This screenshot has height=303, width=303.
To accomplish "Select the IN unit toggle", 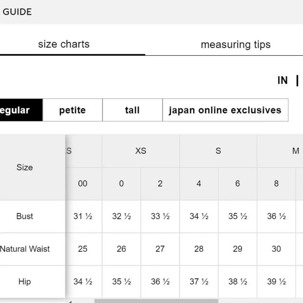I will click(282, 80).
